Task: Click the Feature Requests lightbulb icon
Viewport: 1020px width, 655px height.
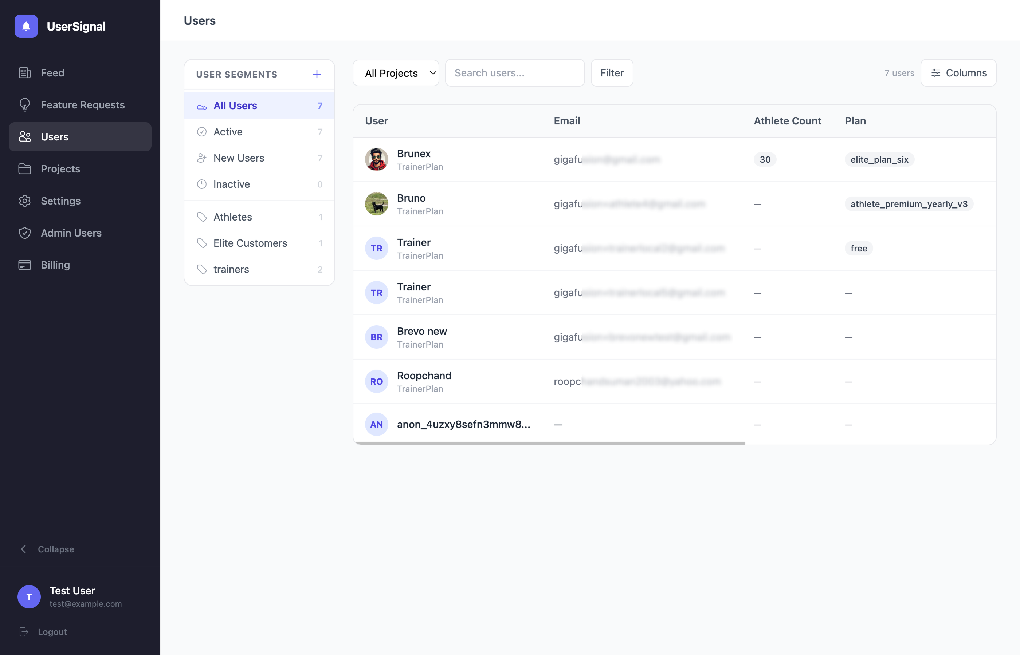Action: point(25,105)
